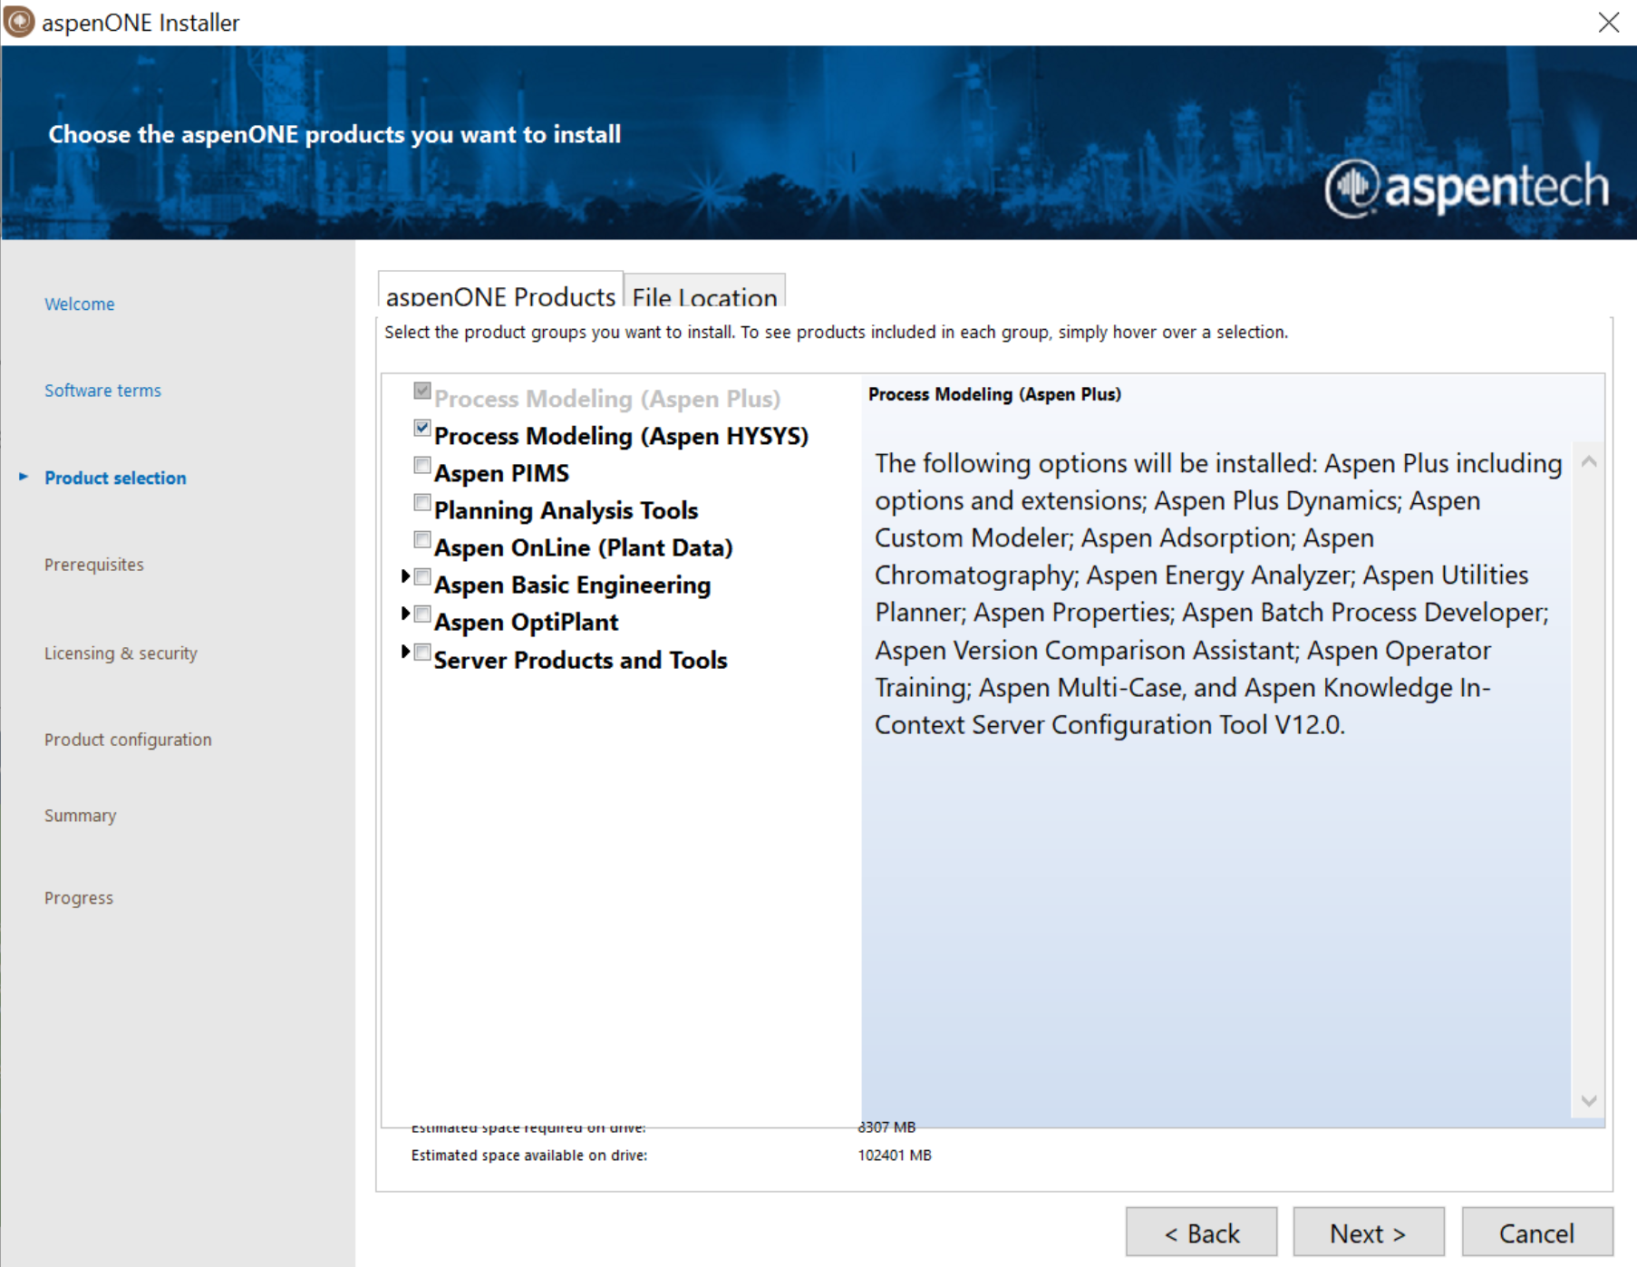Cancel the installation
The height and width of the screenshot is (1267, 1637).
click(x=1536, y=1232)
